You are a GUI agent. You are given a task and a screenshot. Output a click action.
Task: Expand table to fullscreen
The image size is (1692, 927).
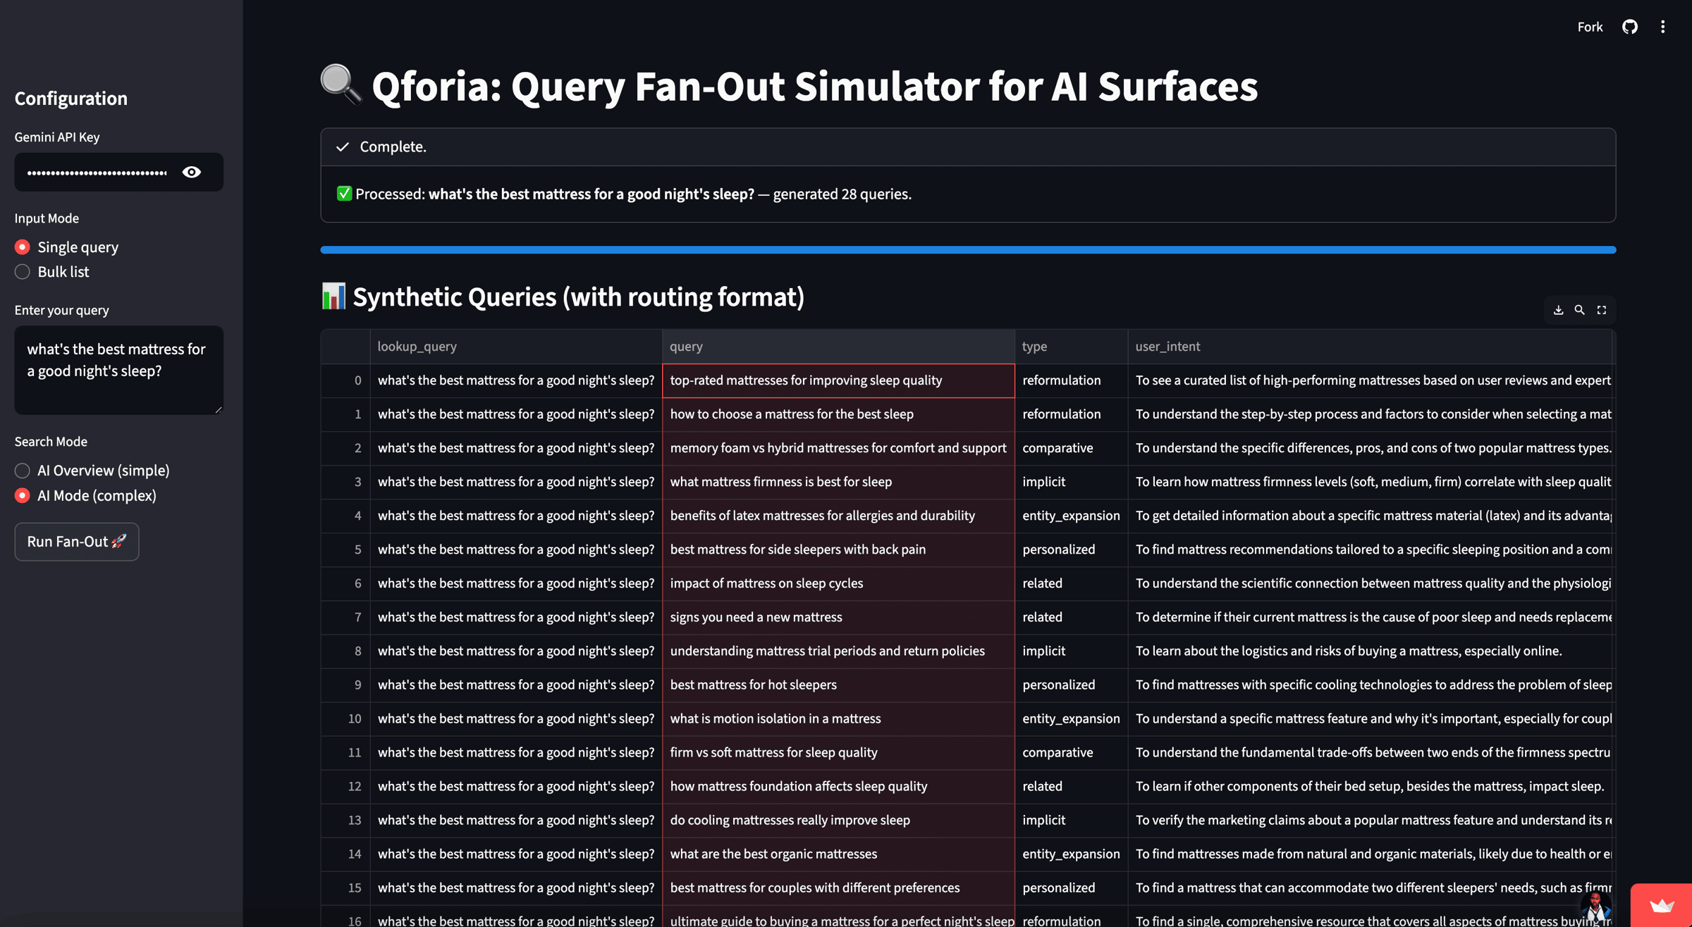click(x=1602, y=310)
